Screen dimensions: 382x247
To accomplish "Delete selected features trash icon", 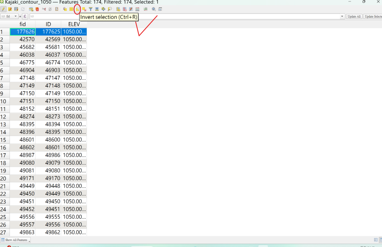I will coord(37,9).
